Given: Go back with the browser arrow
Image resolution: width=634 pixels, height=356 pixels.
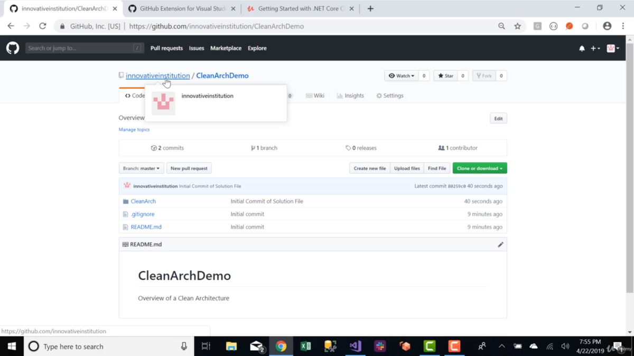Looking at the screenshot, I should tap(11, 26).
